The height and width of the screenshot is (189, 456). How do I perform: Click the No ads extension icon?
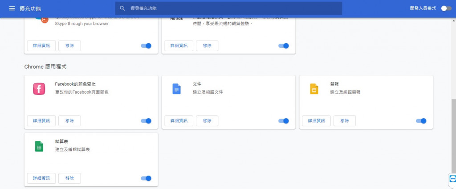pyautogui.click(x=176, y=19)
